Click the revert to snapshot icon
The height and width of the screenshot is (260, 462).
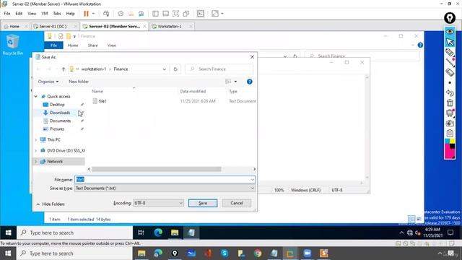tap(131, 14)
